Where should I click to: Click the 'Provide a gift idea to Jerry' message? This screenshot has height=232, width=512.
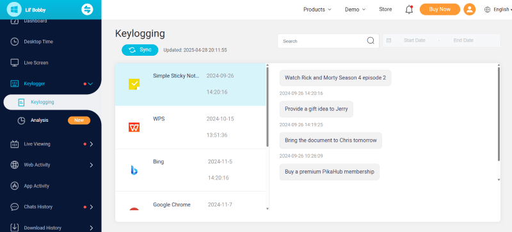click(316, 109)
